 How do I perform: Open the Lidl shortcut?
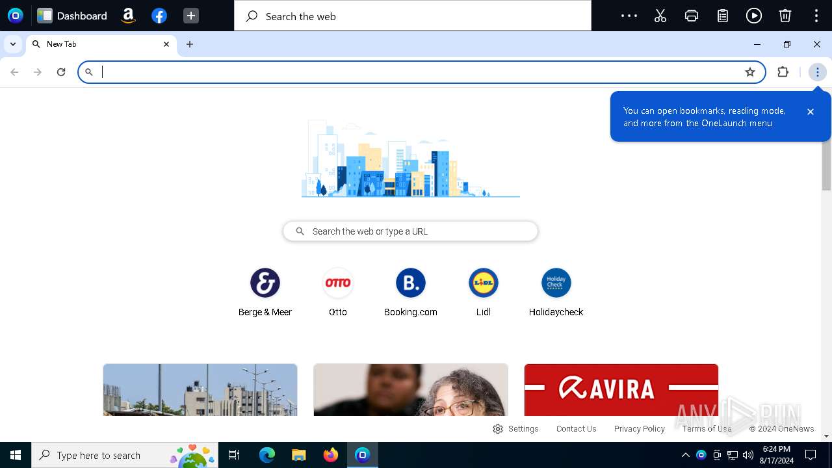click(484, 292)
